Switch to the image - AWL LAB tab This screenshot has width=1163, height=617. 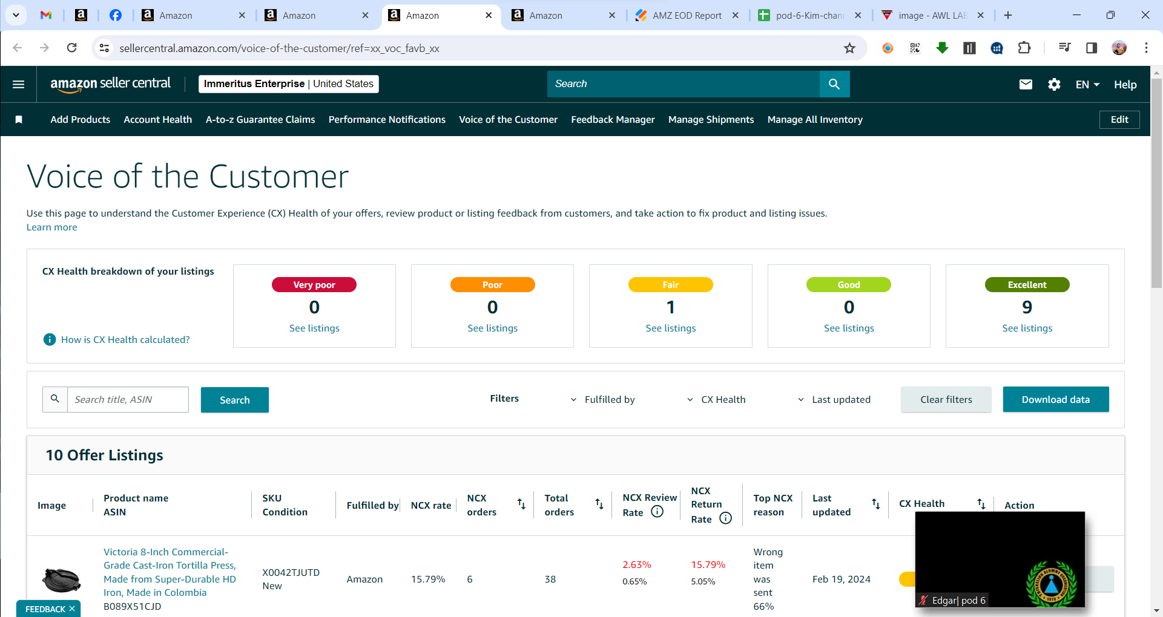[x=933, y=16]
